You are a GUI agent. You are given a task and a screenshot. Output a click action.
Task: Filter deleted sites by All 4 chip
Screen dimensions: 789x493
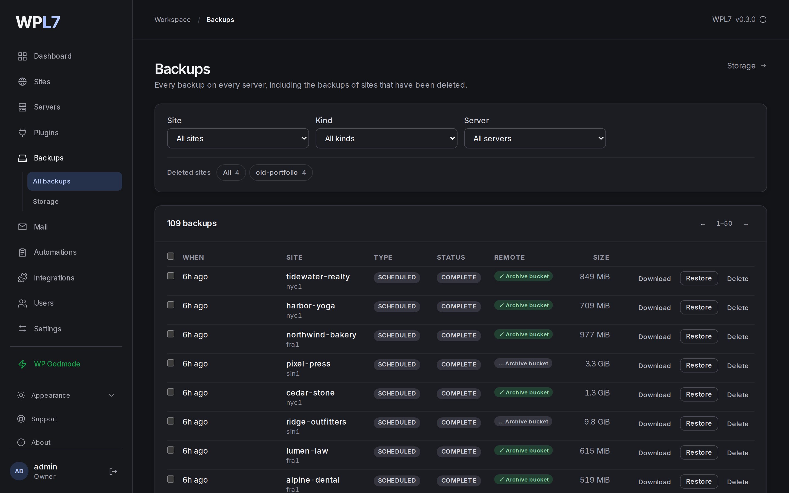pos(231,173)
